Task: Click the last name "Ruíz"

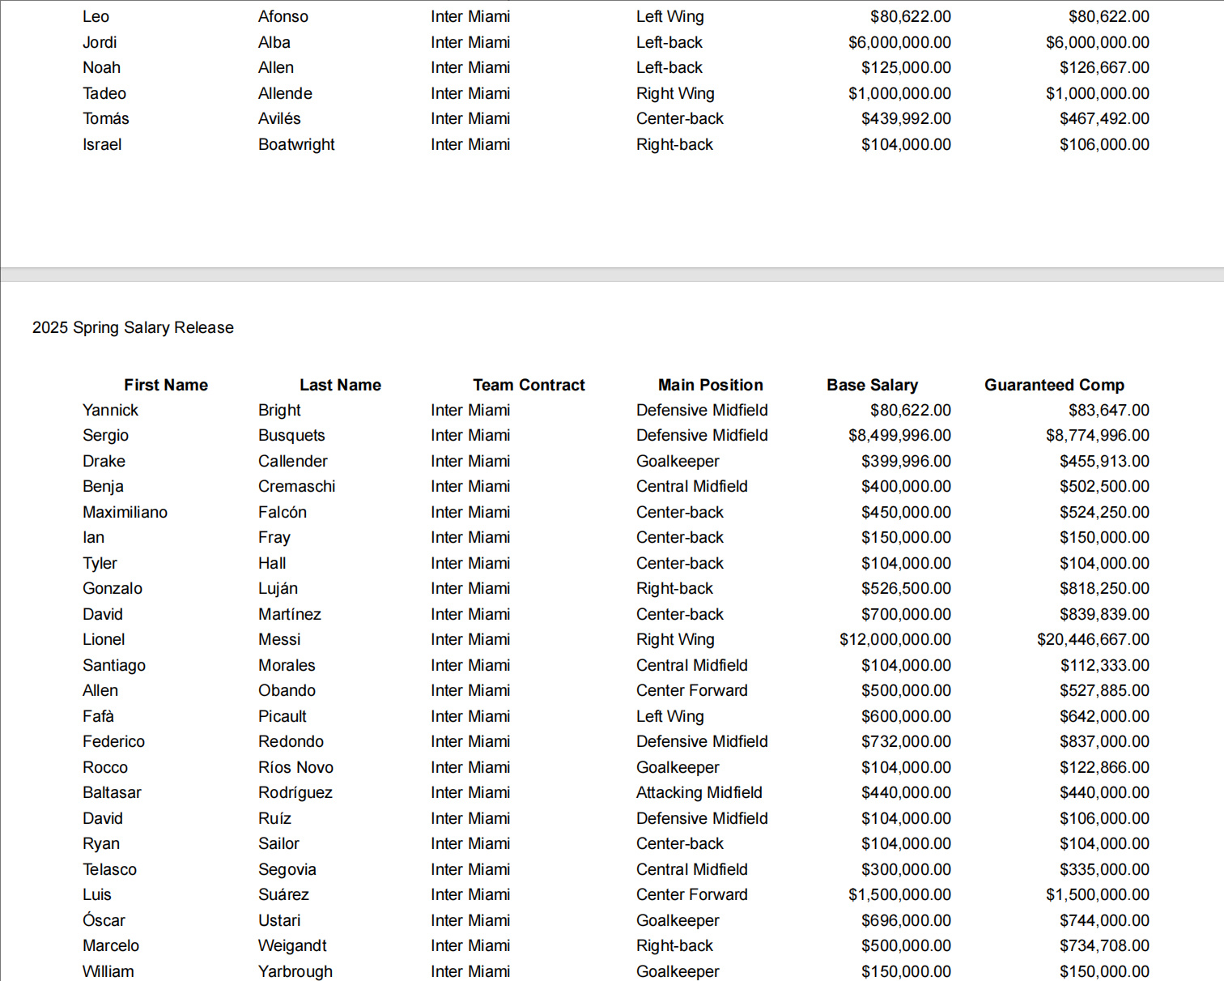Action: (274, 818)
